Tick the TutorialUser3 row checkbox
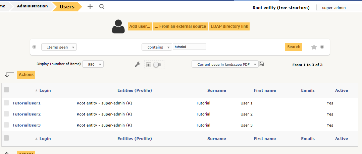This screenshot has width=362, height=154. pos(6,125)
